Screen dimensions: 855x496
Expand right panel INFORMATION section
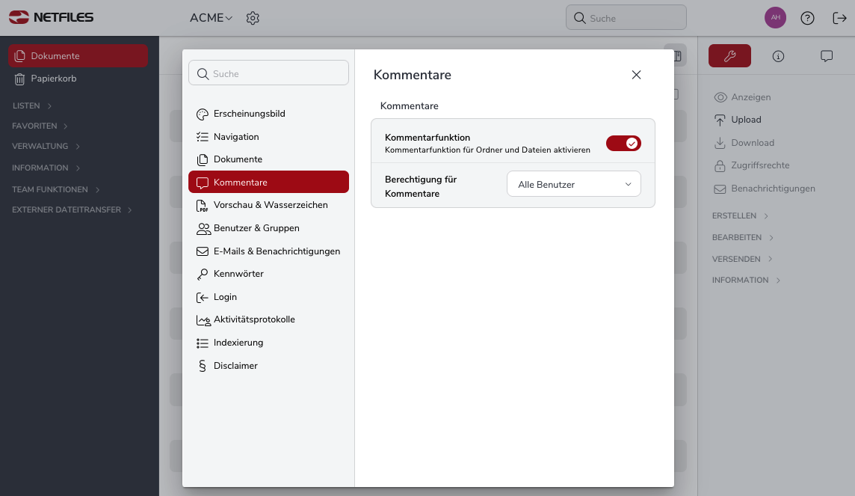click(x=746, y=280)
